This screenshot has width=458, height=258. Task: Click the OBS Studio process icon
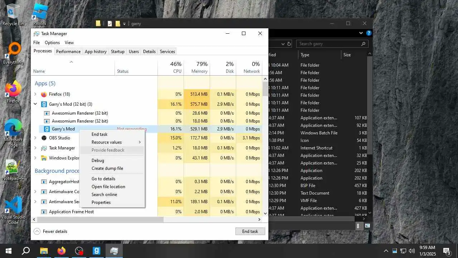[x=44, y=138]
